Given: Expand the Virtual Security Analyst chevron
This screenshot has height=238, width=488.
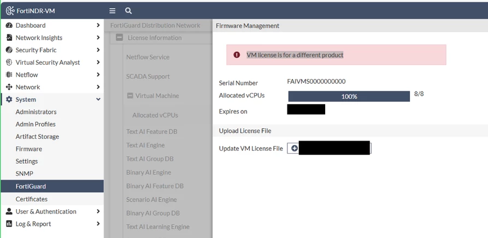Looking at the screenshot, I should click(x=98, y=63).
